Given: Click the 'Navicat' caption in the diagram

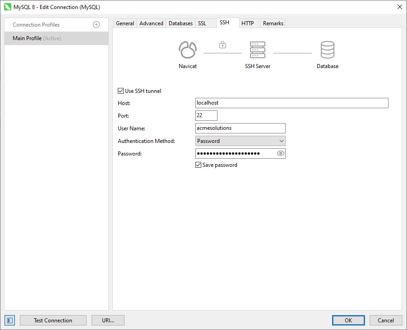Looking at the screenshot, I should click(187, 66).
